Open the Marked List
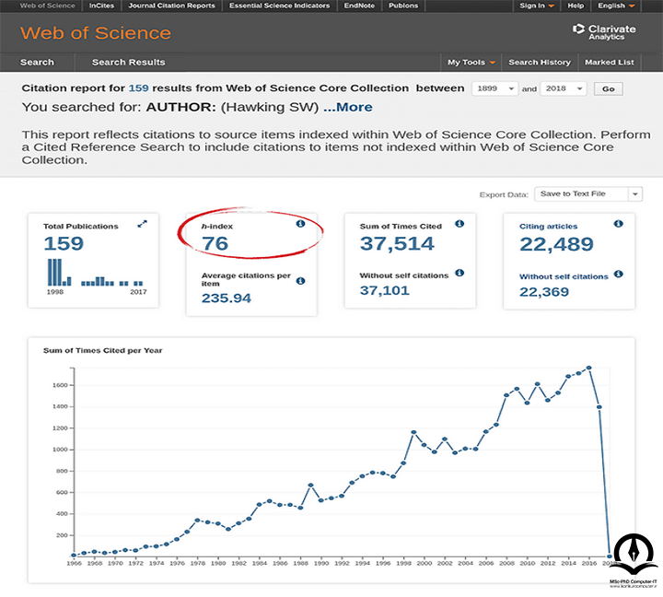This screenshot has width=663, height=597. point(610,63)
